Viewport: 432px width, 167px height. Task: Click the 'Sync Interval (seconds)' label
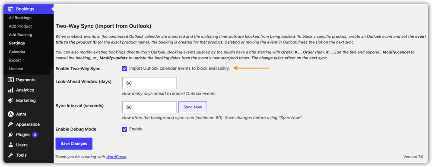(79, 105)
